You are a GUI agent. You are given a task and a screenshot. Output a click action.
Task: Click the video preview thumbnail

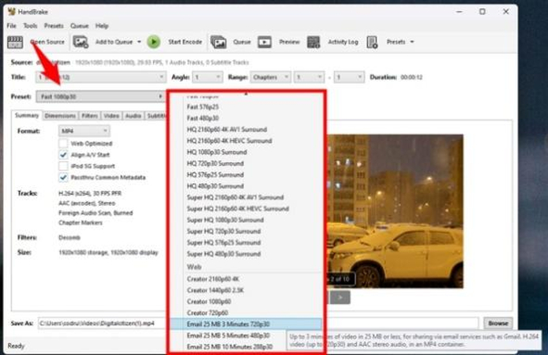point(395,211)
